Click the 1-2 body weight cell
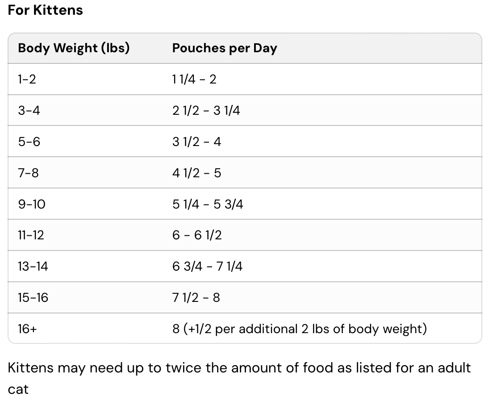The width and height of the screenshot is (493, 401). [x=27, y=79]
